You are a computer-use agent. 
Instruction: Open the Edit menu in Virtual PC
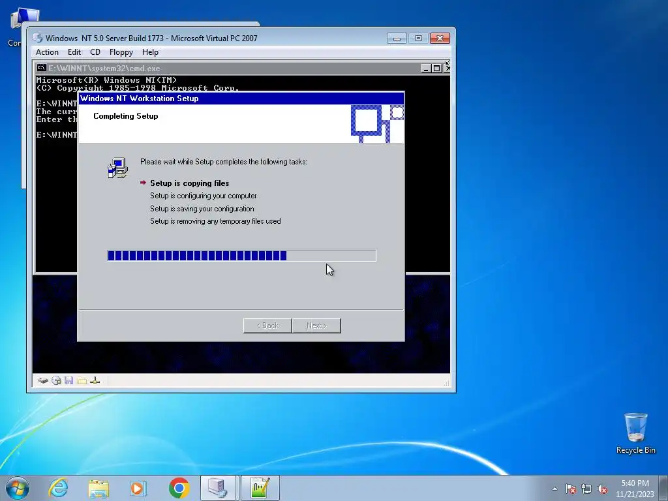74,52
